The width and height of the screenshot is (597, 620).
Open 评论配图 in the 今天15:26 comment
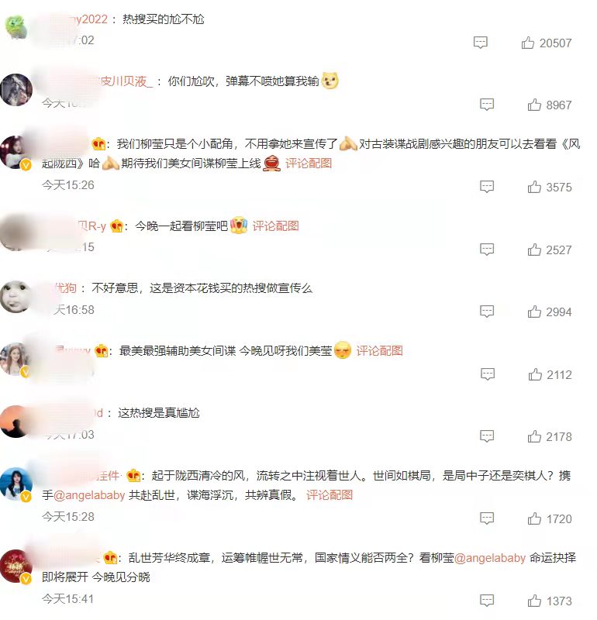click(309, 164)
